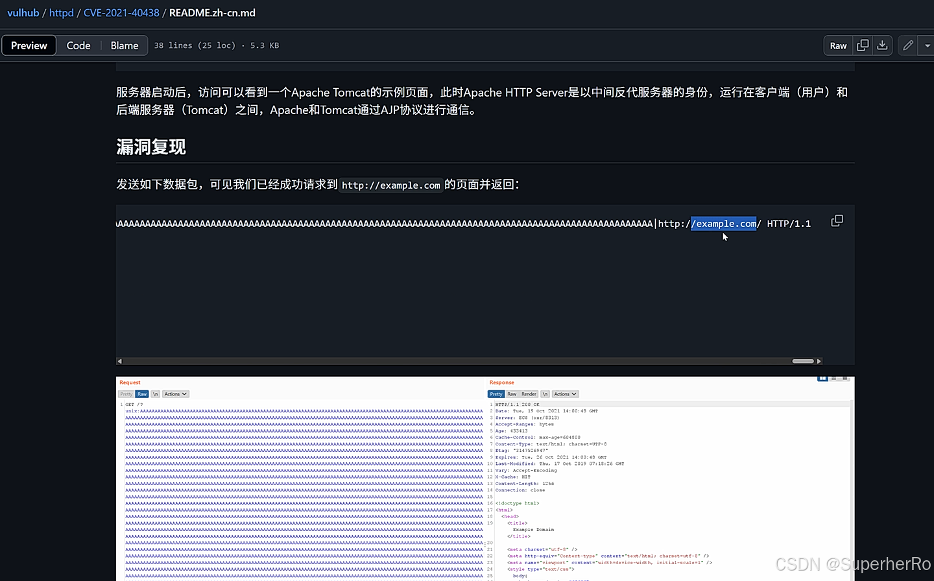This screenshot has width=934, height=581.
Task: Click README.zh-cn.md file name in breadcrumb
Action: coord(212,13)
